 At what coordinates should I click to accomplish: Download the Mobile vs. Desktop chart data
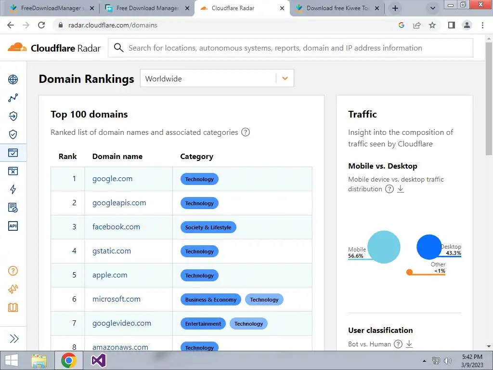tap(401, 189)
